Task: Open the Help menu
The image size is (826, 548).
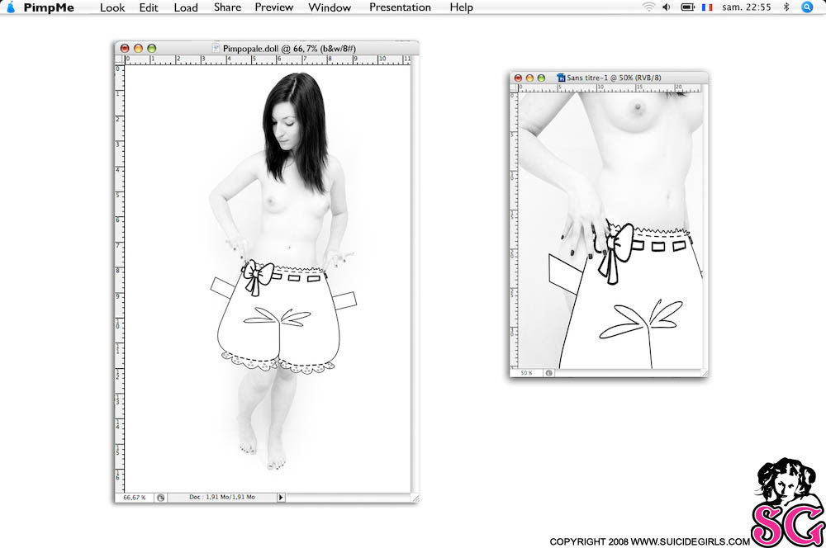Action: pos(462,7)
